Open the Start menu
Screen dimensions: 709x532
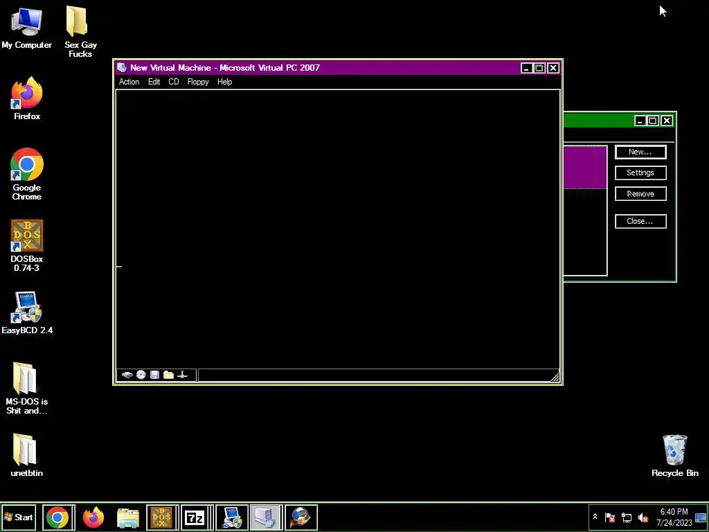tap(19, 517)
